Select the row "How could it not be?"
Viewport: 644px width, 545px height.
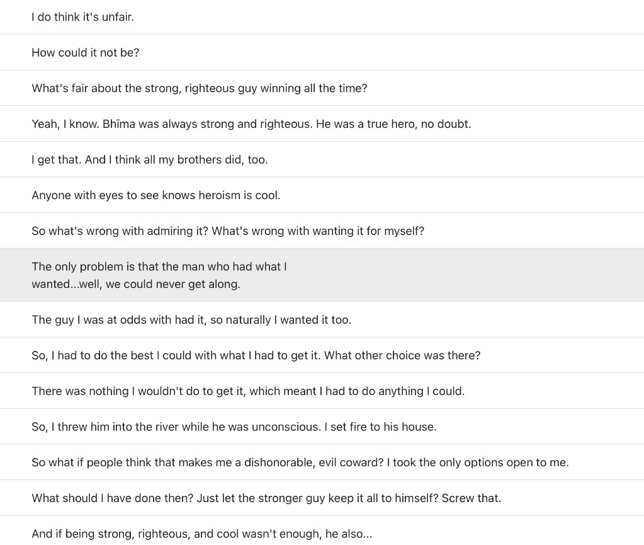coord(322,52)
